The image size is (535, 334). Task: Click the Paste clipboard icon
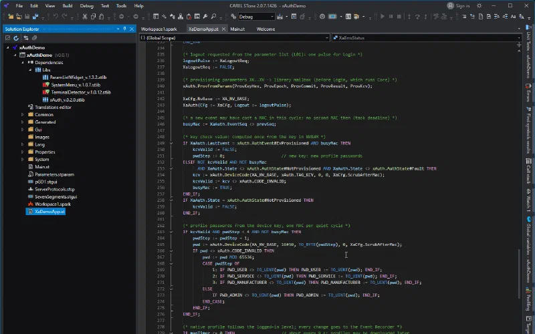[102, 16]
